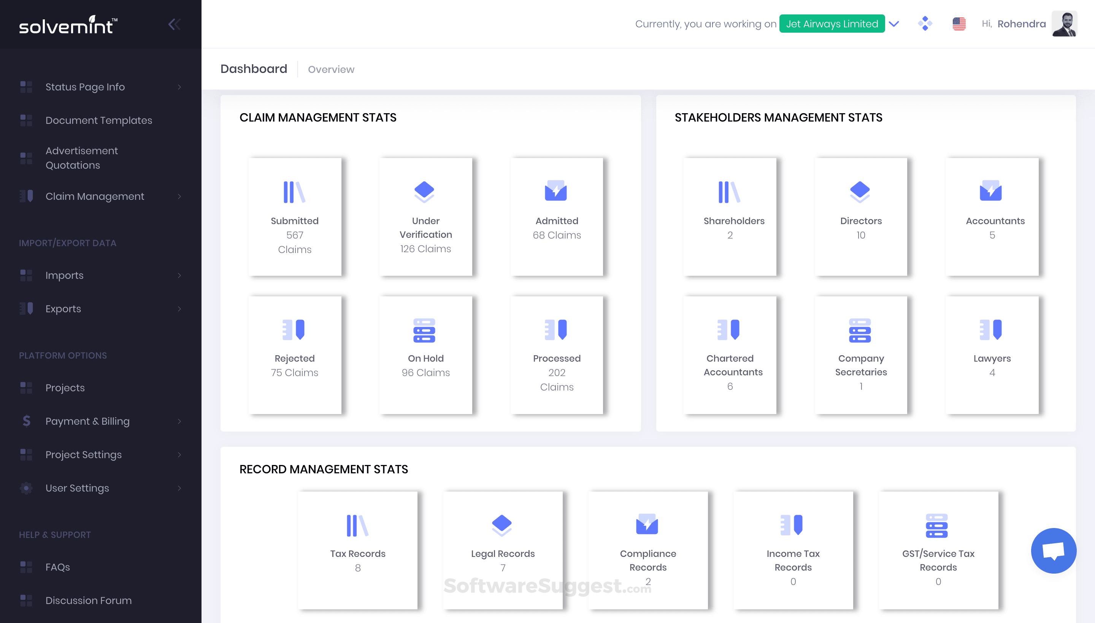Image resolution: width=1095 pixels, height=623 pixels.
Task: Click the Jet Airways Limited button
Action: click(832, 24)
